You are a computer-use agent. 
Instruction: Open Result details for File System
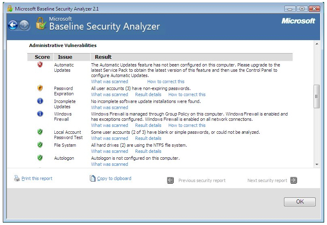click(148, 151)
